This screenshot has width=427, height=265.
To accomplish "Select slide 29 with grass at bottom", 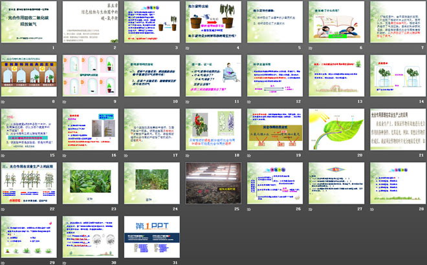I will click(30, 237).
